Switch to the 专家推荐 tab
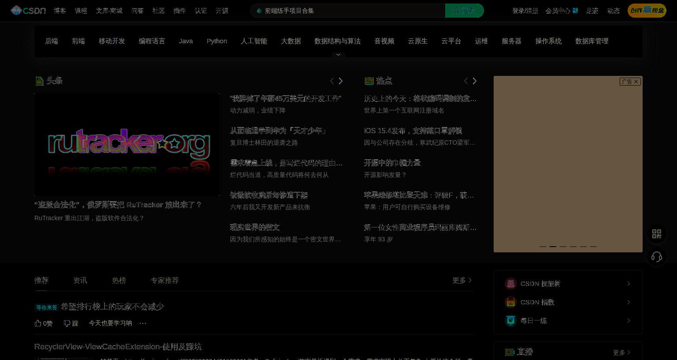The height and width of the screenshot is (360, 677). (165, 280)
